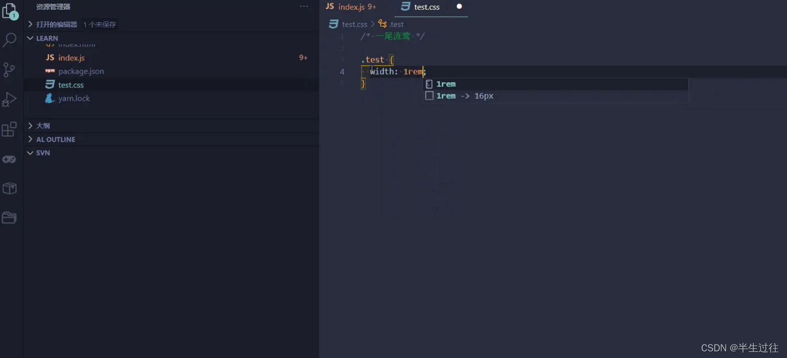The height and width of the screenshot is (358, 787).
Task: Expand the 大纲 outline section
Action: [x=171, y=126]
